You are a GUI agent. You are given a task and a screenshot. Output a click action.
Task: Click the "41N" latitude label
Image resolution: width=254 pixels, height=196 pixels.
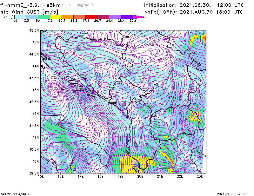pyautogui.click(x=36, y=138)
